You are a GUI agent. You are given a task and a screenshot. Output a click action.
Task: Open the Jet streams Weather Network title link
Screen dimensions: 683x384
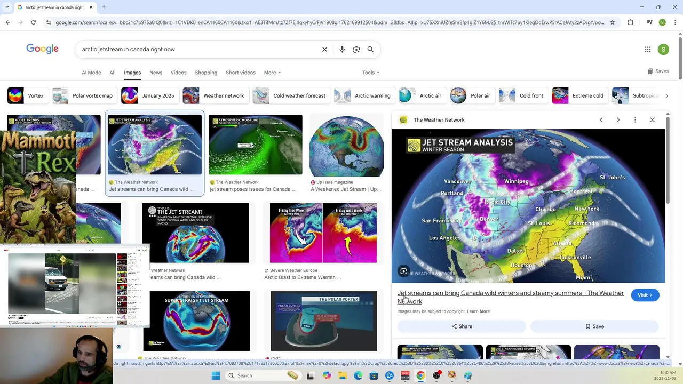point(510,297)
